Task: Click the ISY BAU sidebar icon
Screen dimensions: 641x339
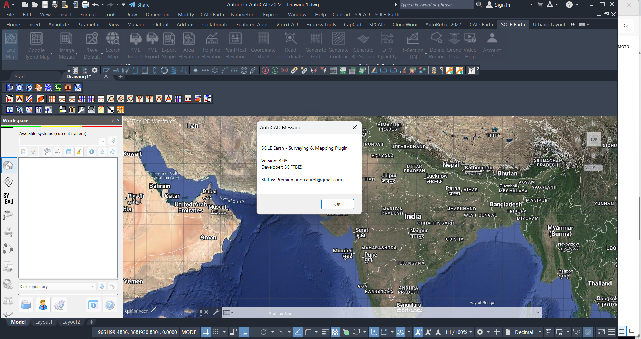Action: coord(8,198)
